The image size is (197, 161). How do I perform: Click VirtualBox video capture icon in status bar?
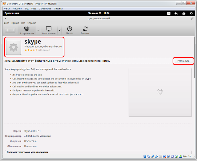[168, 156]
